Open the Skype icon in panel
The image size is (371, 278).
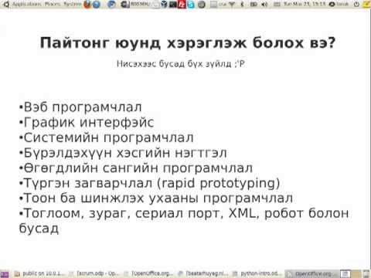pyautogui.click(x=191, y=5)
